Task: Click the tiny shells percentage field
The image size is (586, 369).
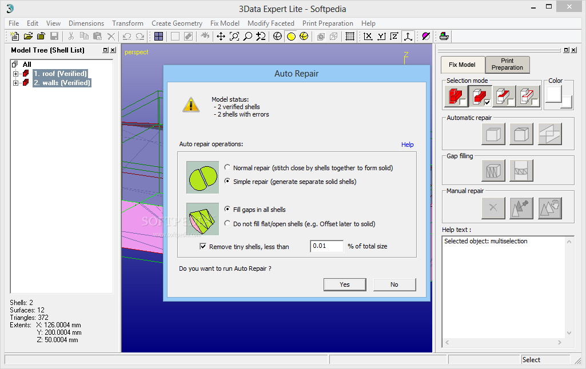Action: pyautogui.click(x=326, y=246)
